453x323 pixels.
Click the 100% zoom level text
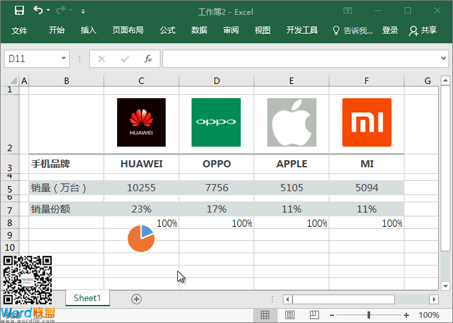[x=429, y=315]
